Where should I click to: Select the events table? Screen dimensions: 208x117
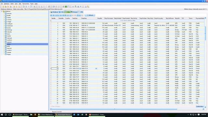click(9, 28)
